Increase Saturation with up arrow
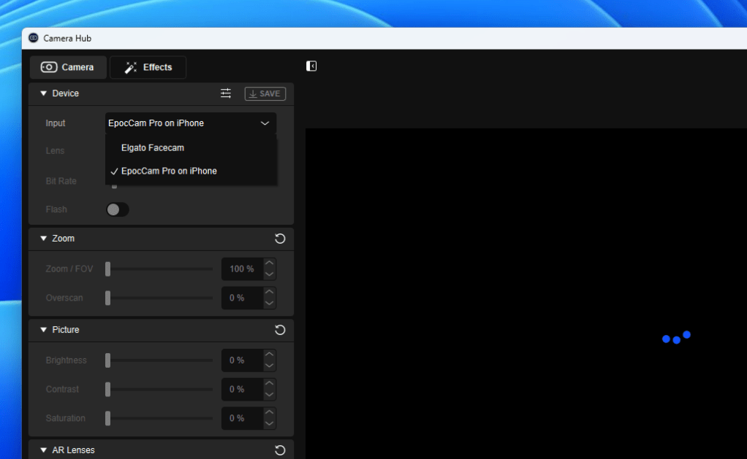Viewport: 747px width, 459px height. [269, 412]
